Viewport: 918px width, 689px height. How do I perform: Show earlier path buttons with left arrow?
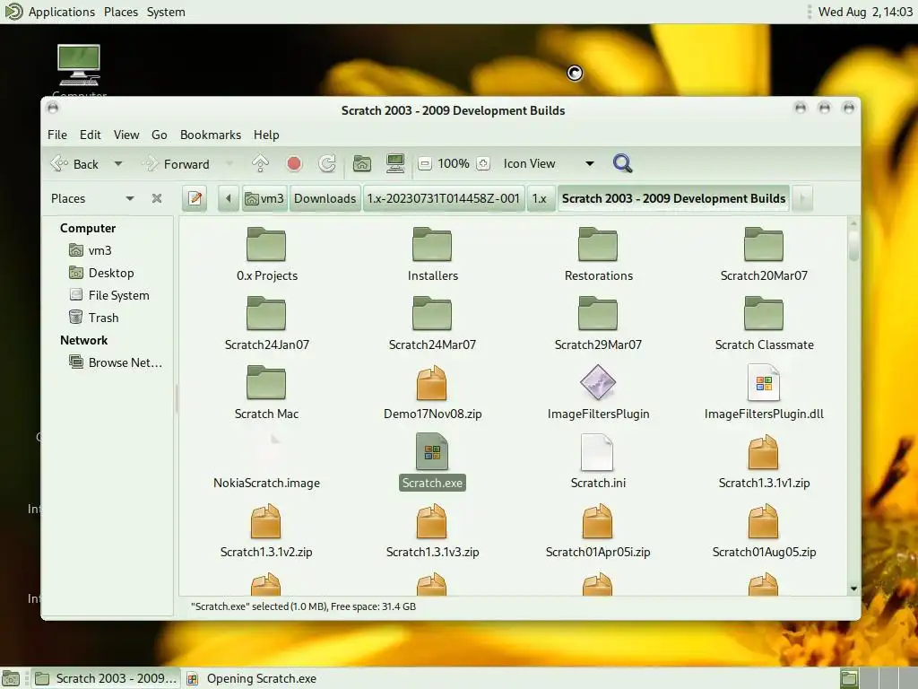(229, 198)
